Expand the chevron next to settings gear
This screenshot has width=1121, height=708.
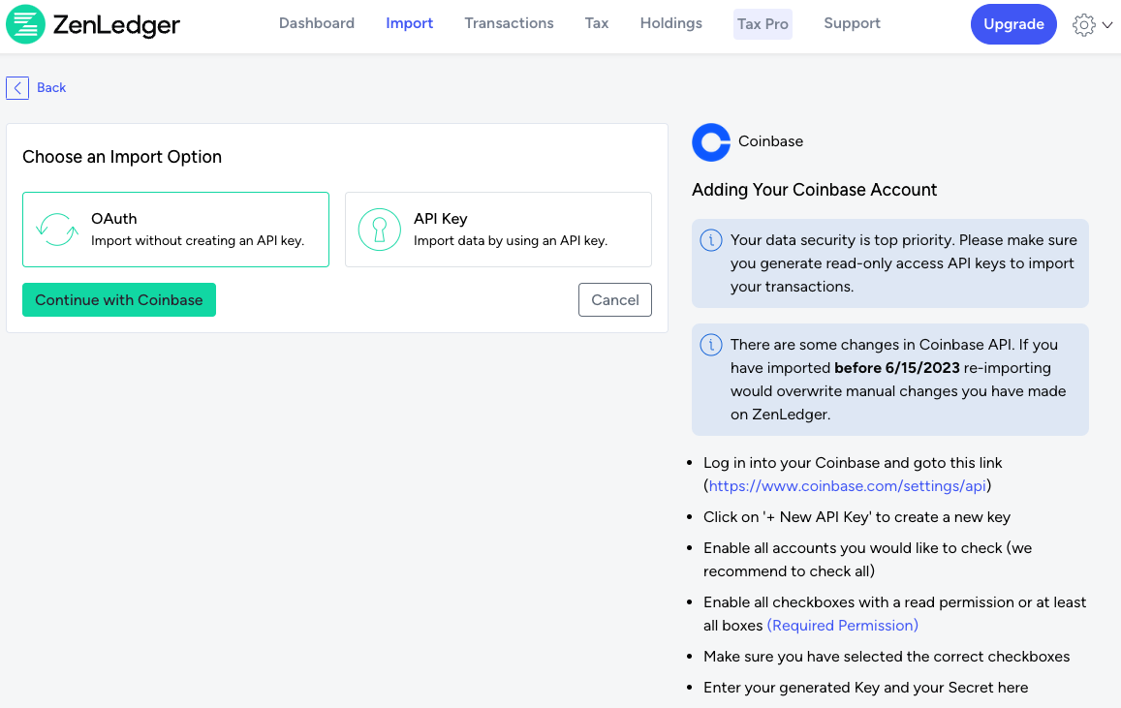click(1107, 25)
